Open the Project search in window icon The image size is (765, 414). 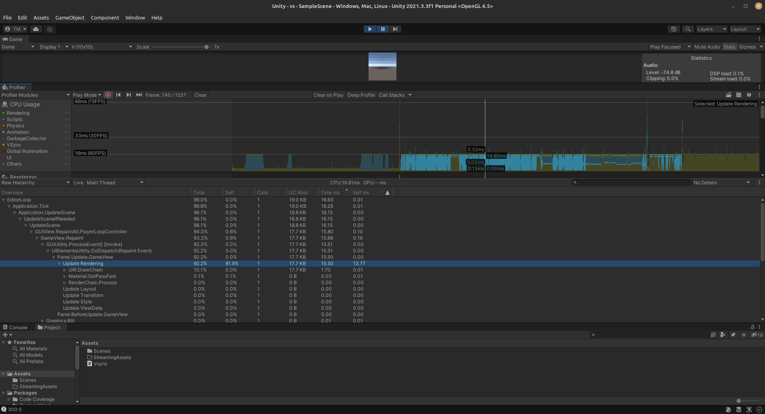[x=713, y=335]
